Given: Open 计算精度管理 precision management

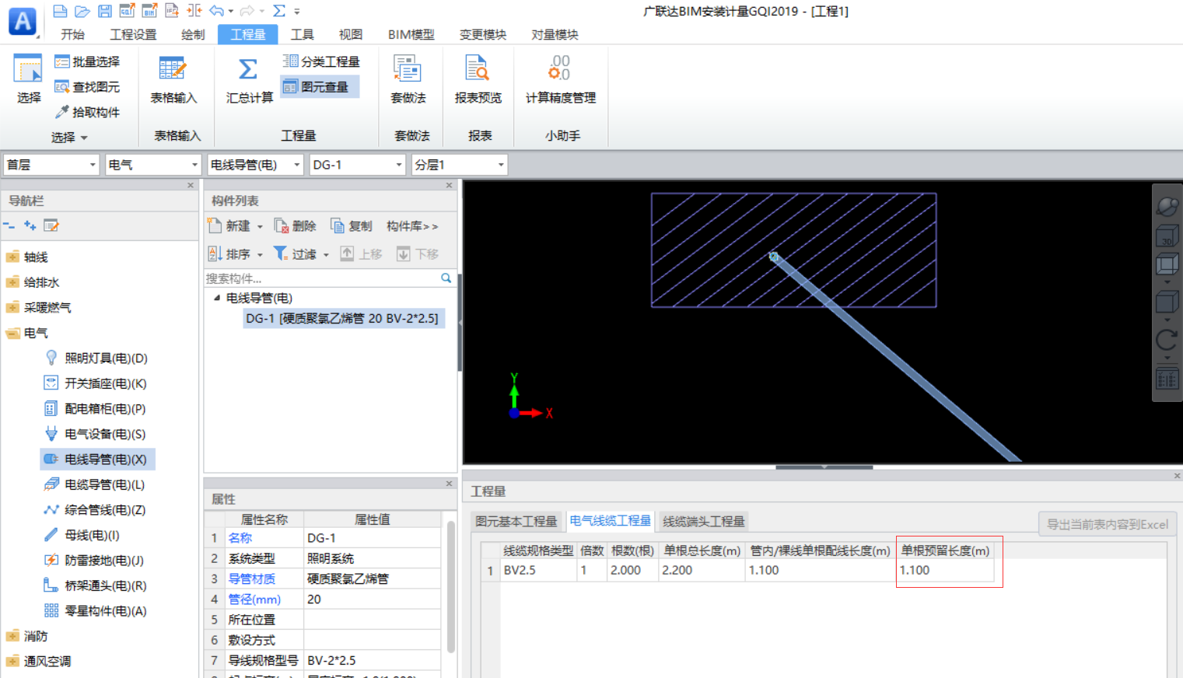Looking at the screenshot, I should click(560, 78).
